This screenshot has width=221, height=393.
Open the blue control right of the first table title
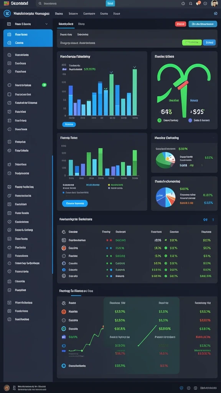(205, 220)
